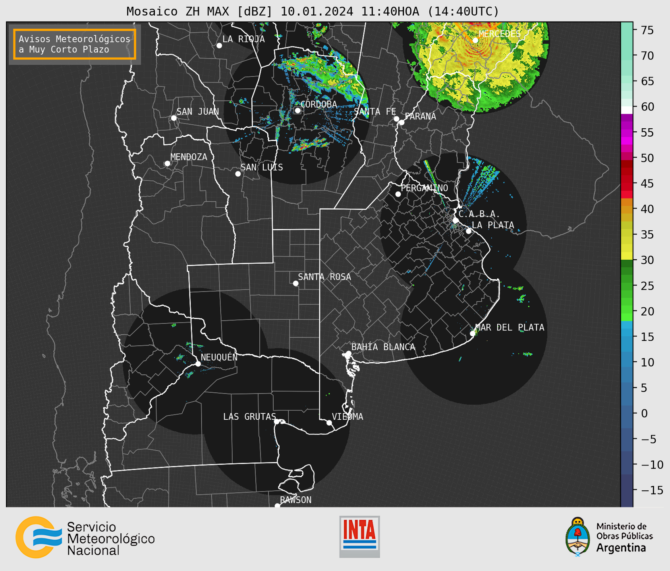The width and height of the screenshot is (670, 571).
Task: Click the SAN JUAN city marker dot
Action: click(x=174, y=118)
